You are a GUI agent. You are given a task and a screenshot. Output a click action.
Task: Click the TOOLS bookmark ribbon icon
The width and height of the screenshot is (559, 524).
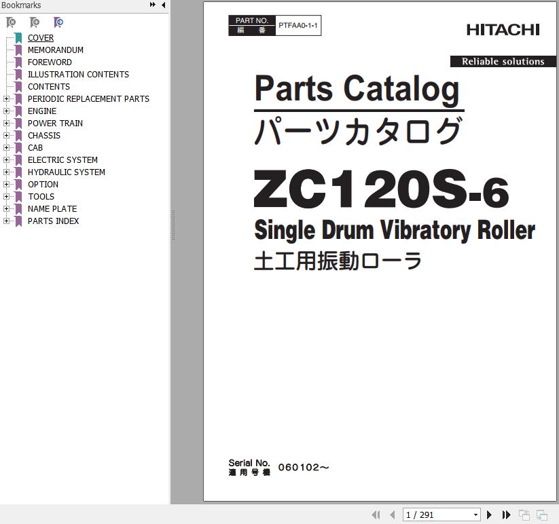[x=18, y=197]
